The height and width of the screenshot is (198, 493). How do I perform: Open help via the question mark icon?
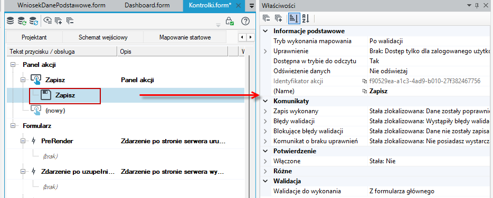coord(245,21)
